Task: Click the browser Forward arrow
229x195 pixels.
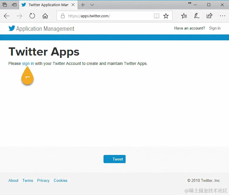Action: pos(19,16)
